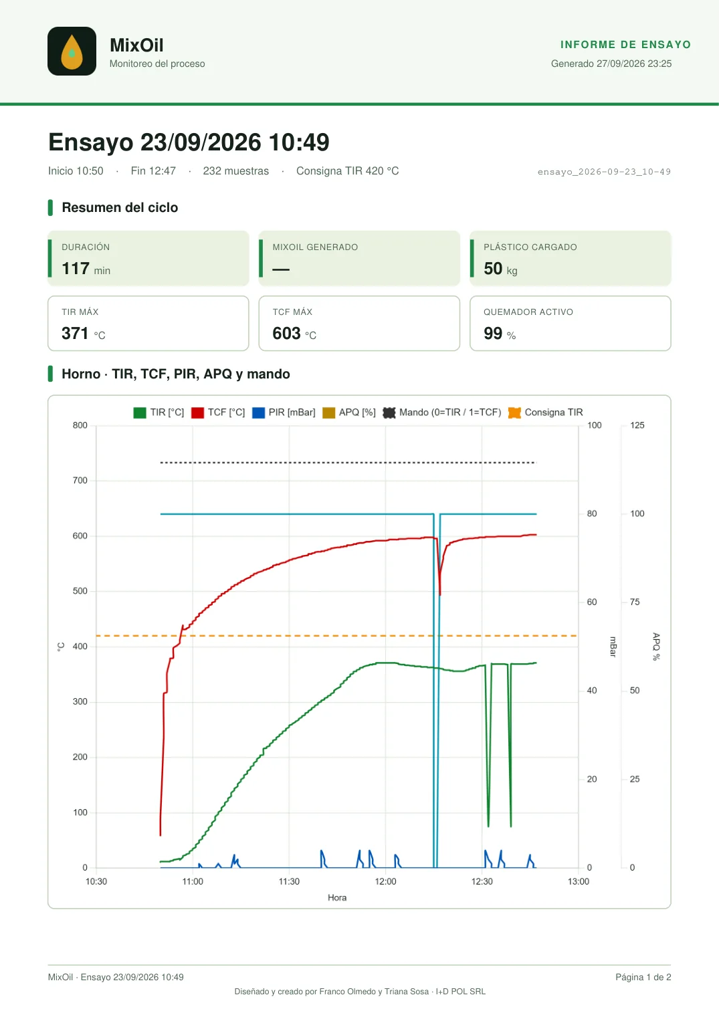Click the footer text "MixOil · Ensayo 23/09/2026 10:49"
Screen dimensions: 719x1017
[116, 978]
